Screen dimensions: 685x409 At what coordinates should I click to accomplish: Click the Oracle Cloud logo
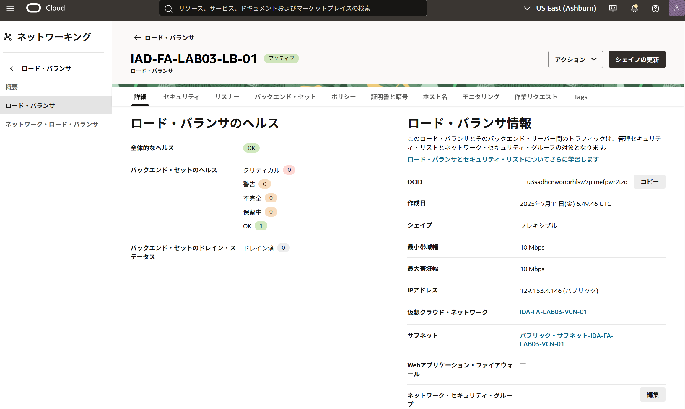[45, 8]
